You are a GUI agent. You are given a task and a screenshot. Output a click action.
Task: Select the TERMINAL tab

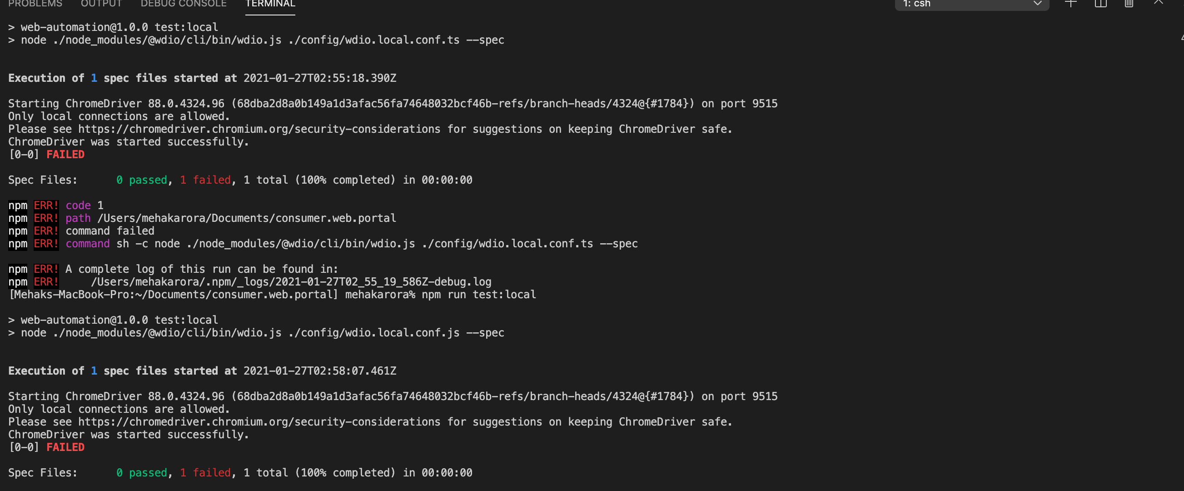click(x=270, y=4)
